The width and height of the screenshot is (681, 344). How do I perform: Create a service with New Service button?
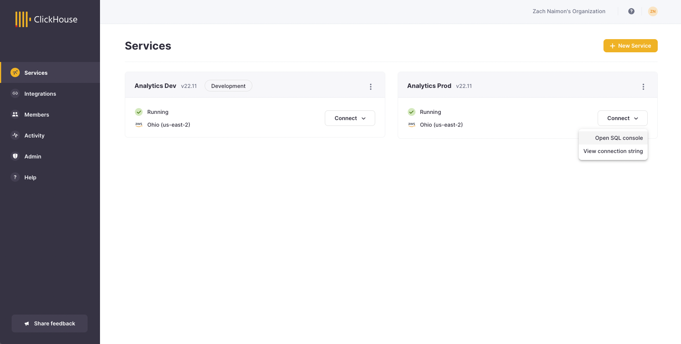630,46
